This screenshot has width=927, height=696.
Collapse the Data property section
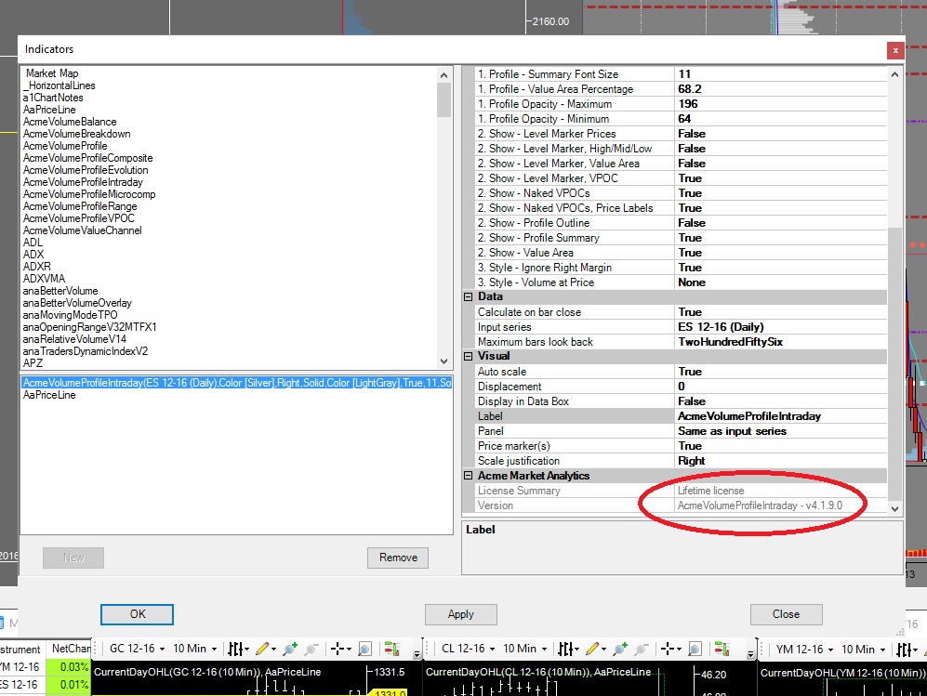468,297
